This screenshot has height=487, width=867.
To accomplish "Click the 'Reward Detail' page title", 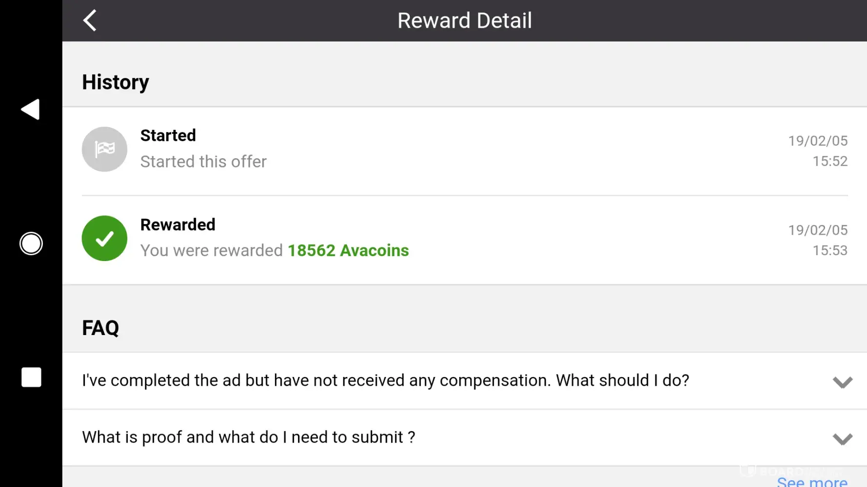I will (464, 20).
